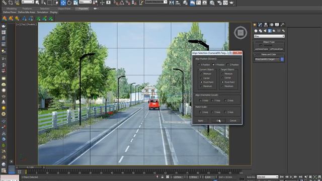Click the Select and Manipulate icon
Screen dimensions: 322x181
click(x=102, y=3)
